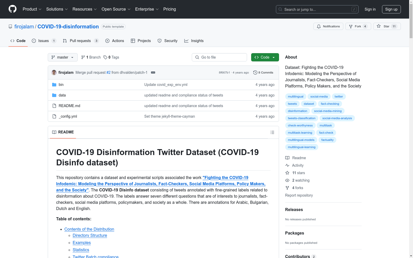The image size is (413, 258).
Task: Expand the Open Source menu
Action: [x=116, y=9]
